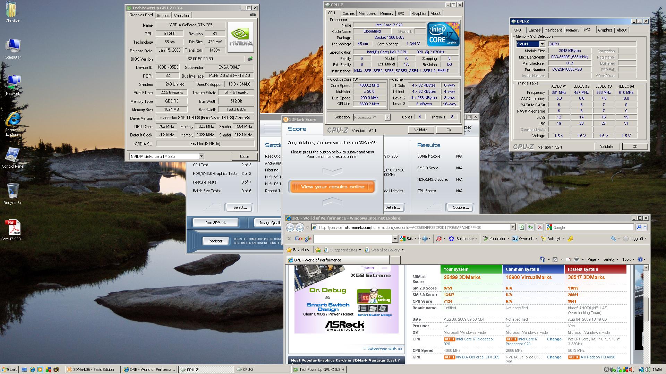
Task: Click the IE stop loading button
Action: 540,227
